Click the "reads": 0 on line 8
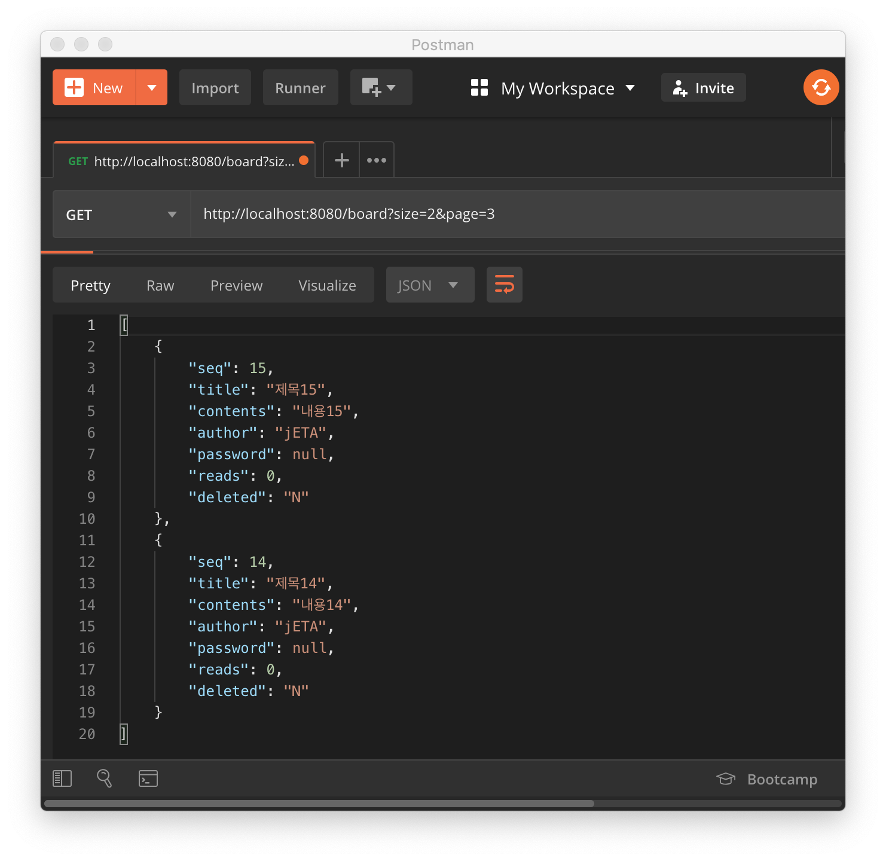Screen dimensions: 886x861 tap(235, 475)
